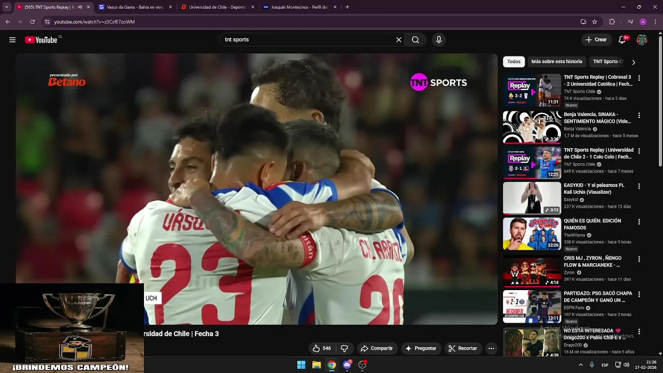Open Chrome media controls icon
Viewport: 663px width, 373px height.
tap(630, 22)
